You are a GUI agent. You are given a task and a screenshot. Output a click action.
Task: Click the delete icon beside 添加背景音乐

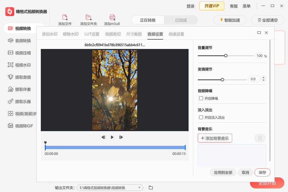pos(260,138)
